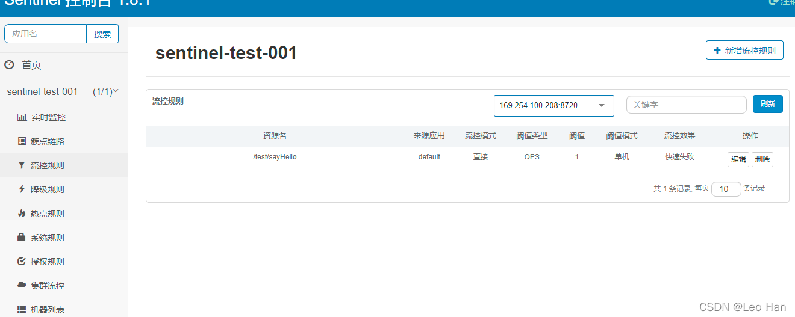Screen dimensions: 795x317
Task: Click the list icon for 簇点链路
Action: pos(22,141)
